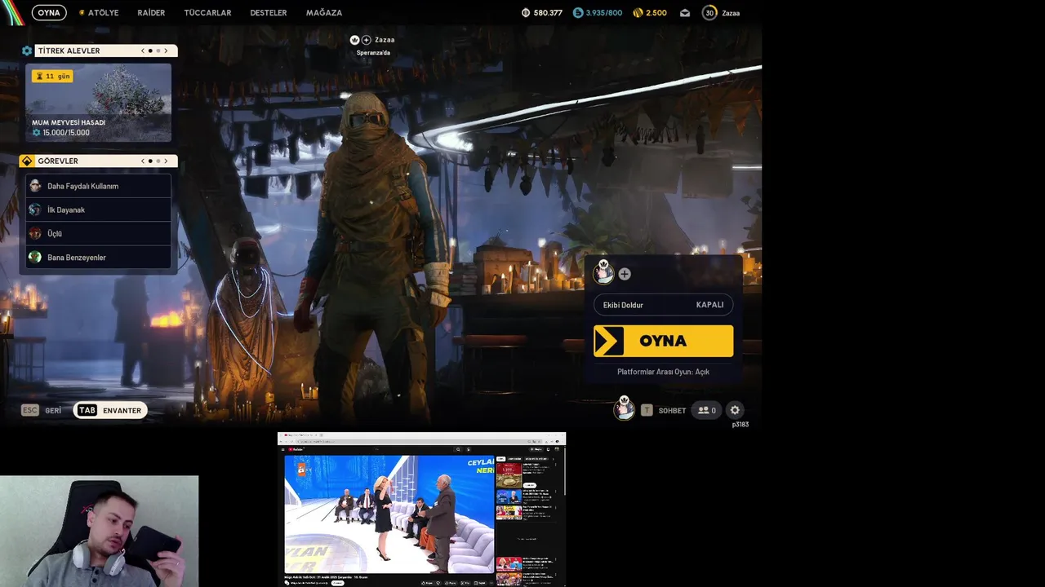
Task: Open the Bana Benzeyenler quest
Action: click(98, 257)
